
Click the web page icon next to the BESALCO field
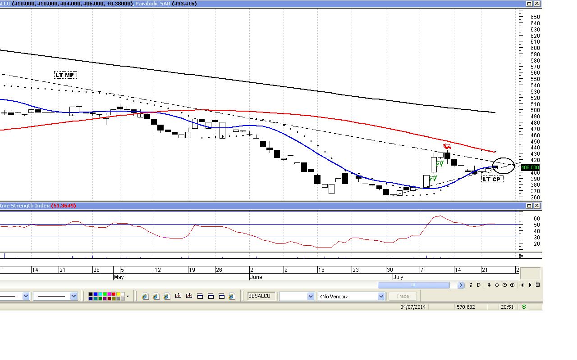(x=232, y=296)
